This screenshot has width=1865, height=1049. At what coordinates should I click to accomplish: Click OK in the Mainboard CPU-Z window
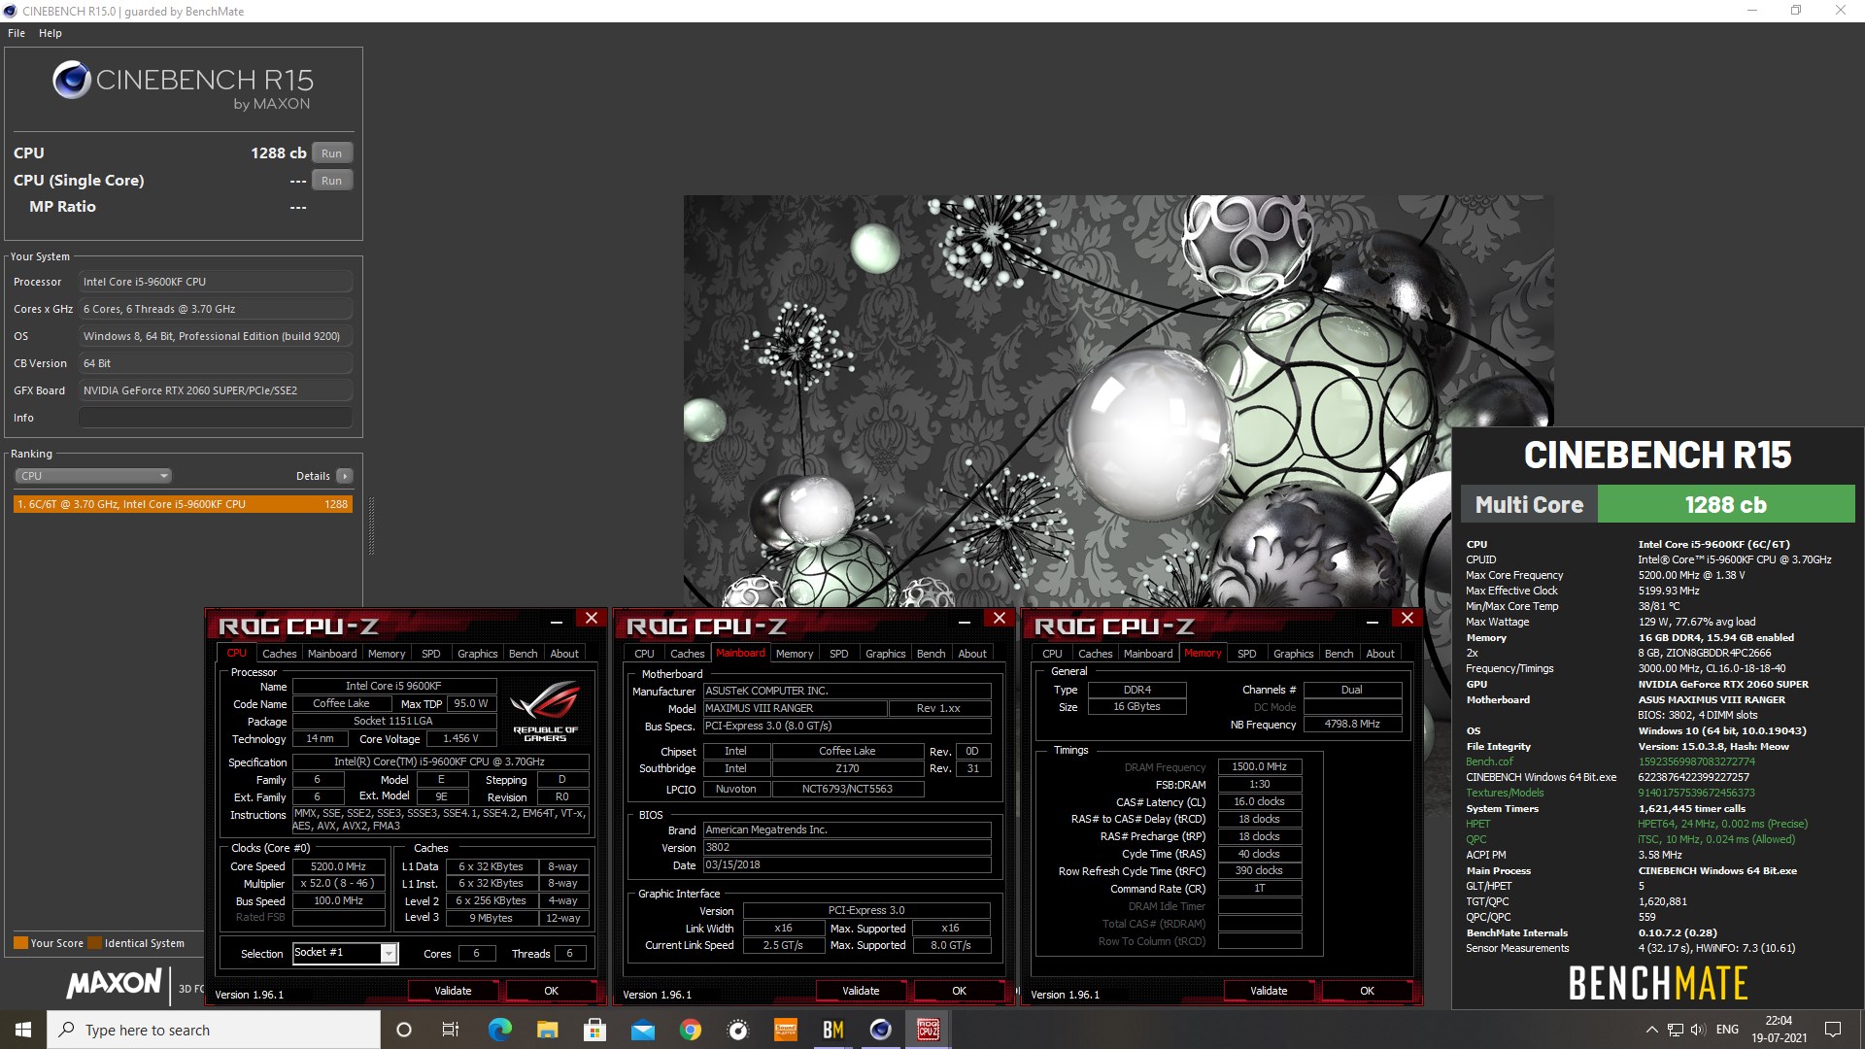[960, 991]
